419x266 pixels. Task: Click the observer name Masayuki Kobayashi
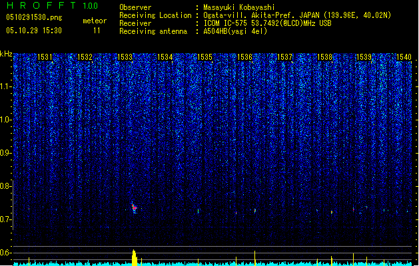(239, 7)
